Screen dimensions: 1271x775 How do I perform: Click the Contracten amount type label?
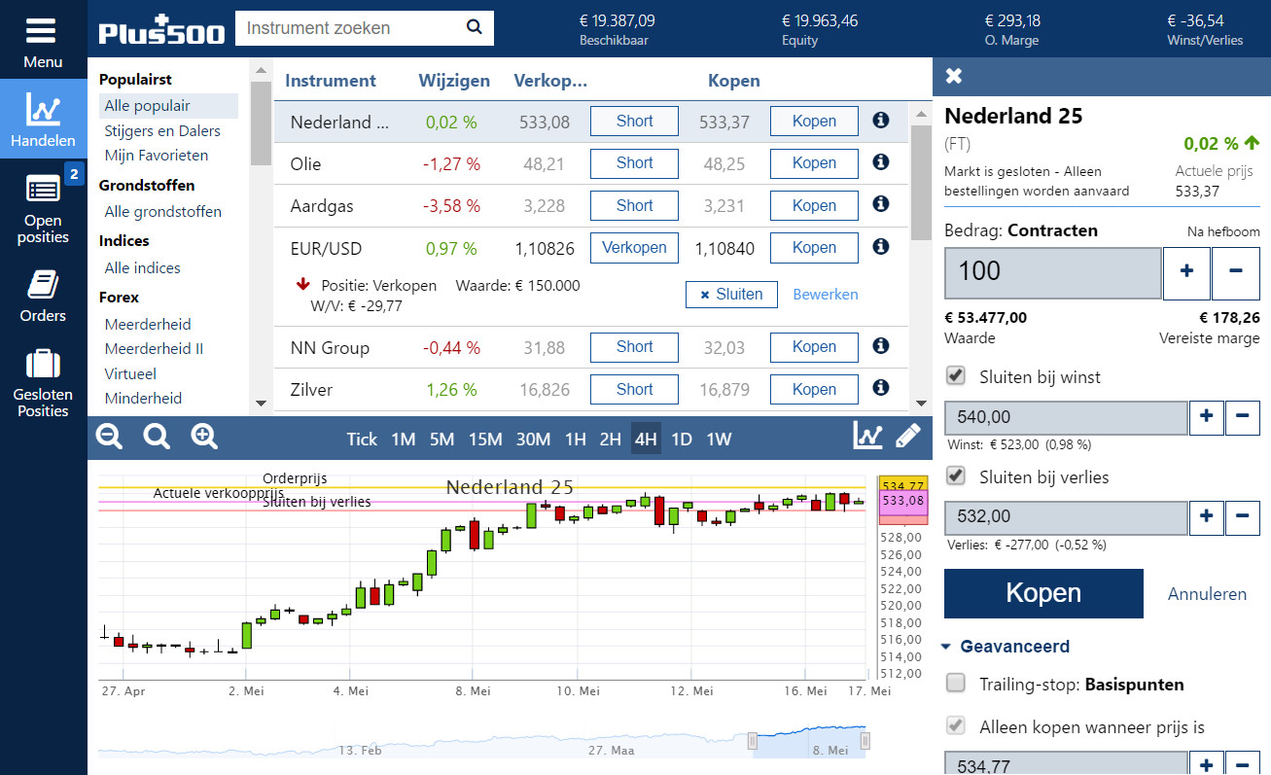click(1052, 230)
